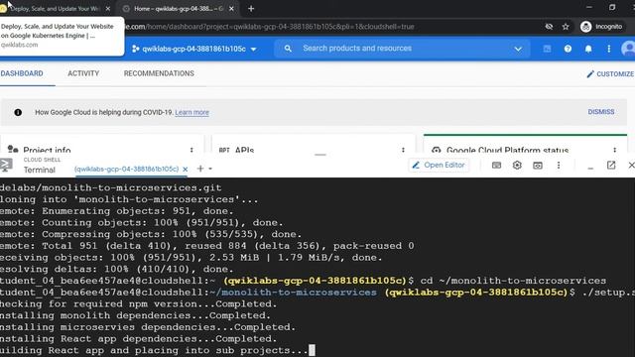Close the Home qwiklabs-gcp browser tab
635x357 pixels.
231,9
